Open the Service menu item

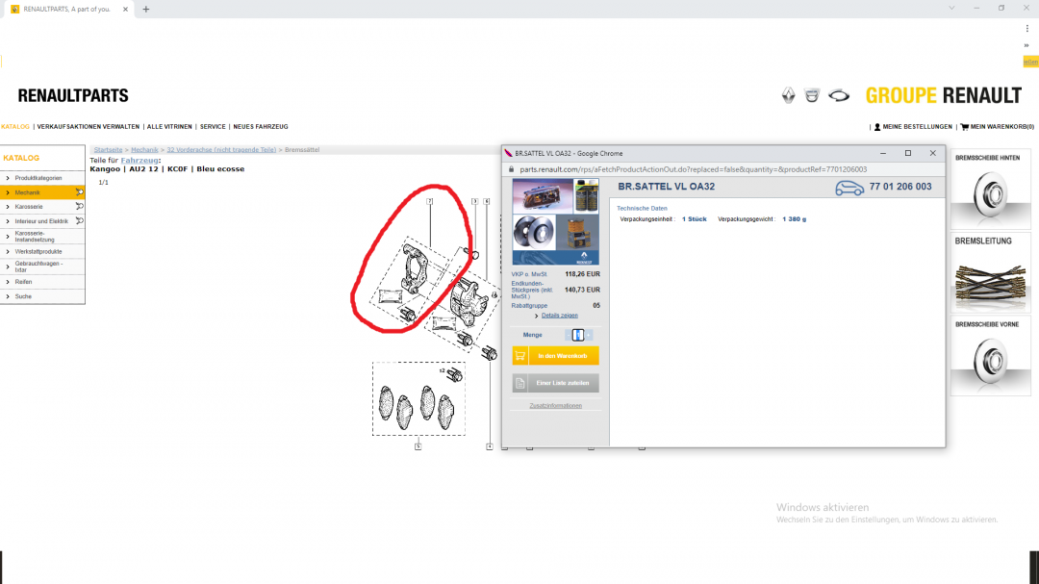pyautogui.click(x=213, y=127)
